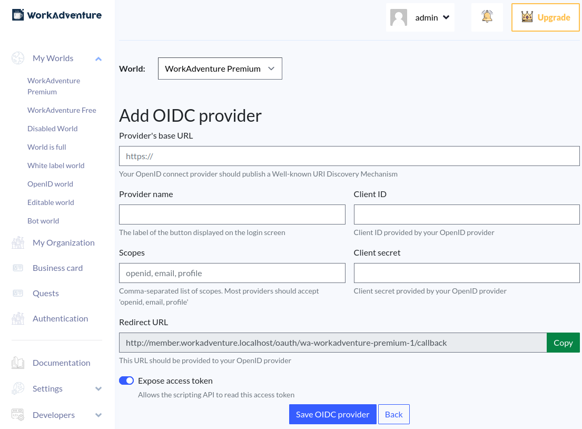Viewport: 582px width, 429px height.
Task: Click the Quests icon
Action: pyautogui.click(x=17, y=293)
